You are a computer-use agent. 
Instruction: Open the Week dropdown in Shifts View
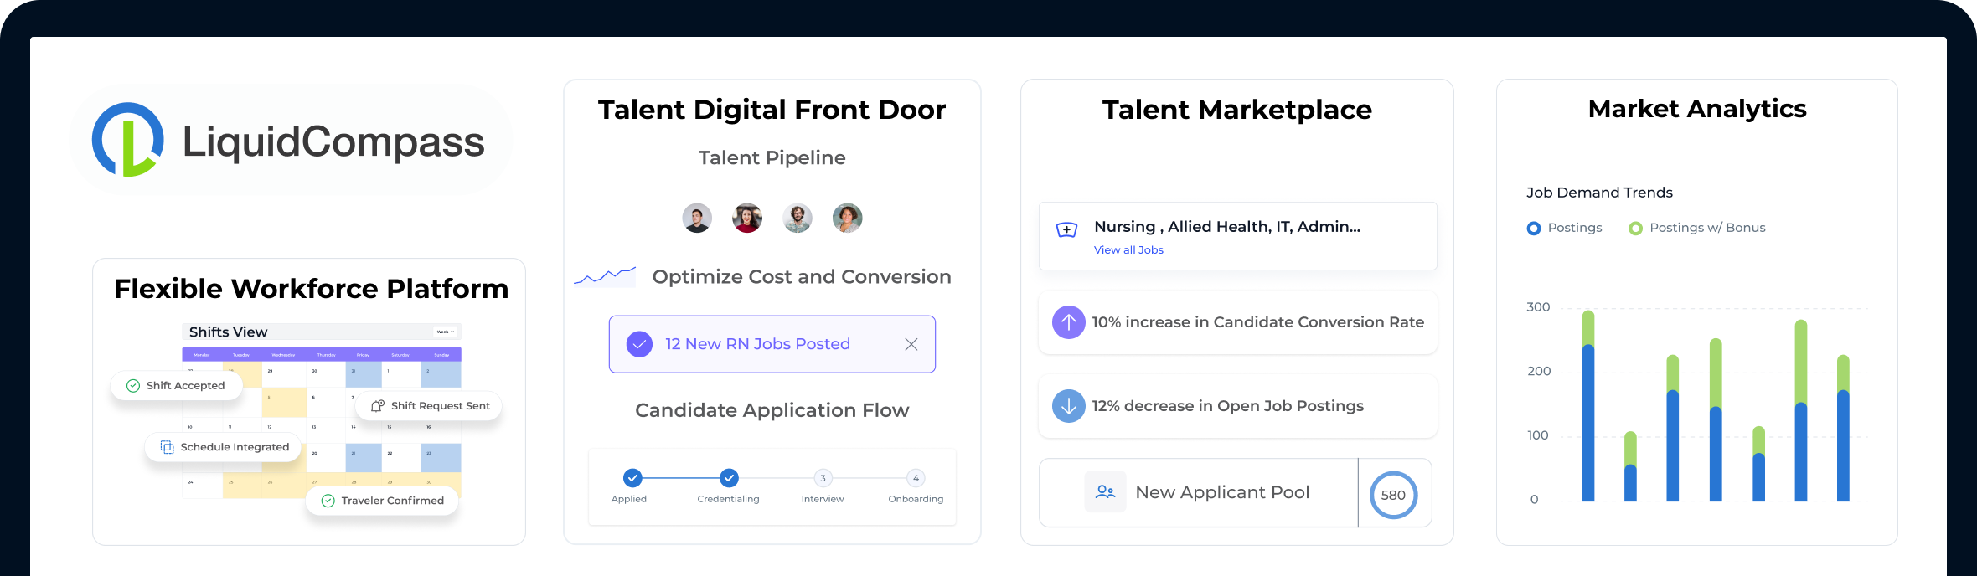445,332
